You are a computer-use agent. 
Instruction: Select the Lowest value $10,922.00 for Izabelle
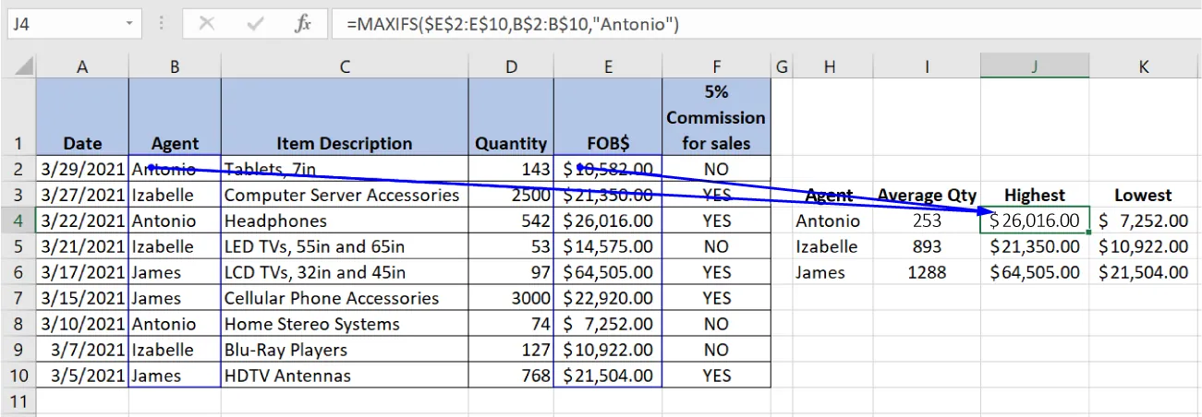pos(1144,247)
